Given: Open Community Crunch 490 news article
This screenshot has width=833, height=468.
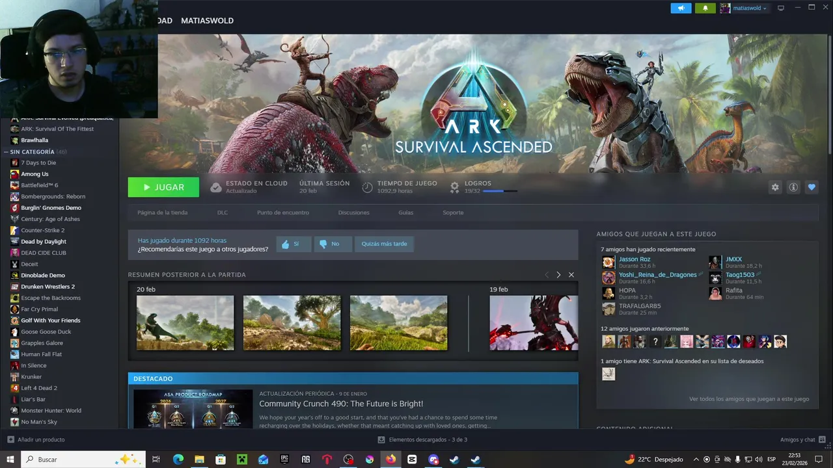Looking at the screenshot, I should click(341, 404).
